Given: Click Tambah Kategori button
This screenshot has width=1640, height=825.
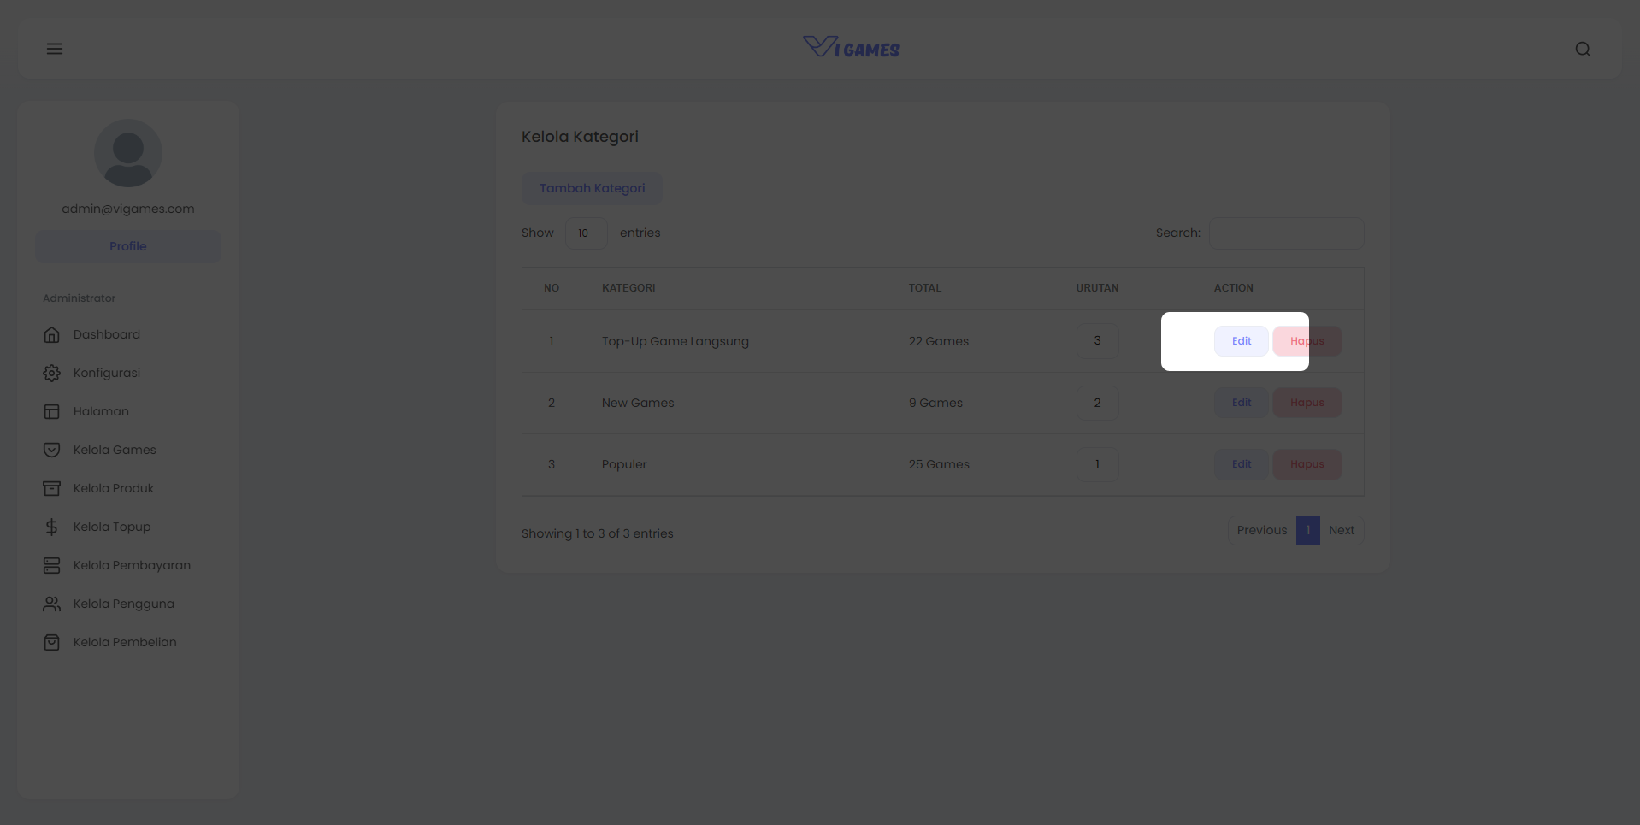Looking at the screenshot, I should [593, 188].
